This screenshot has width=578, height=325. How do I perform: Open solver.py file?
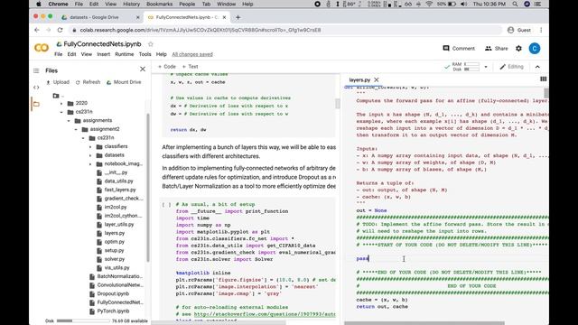coord(115,259)
